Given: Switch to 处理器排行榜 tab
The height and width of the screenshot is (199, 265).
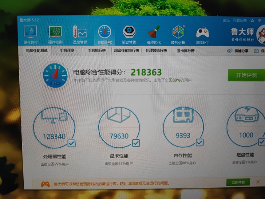Looking at the screenshot, I should pos(156,51).
